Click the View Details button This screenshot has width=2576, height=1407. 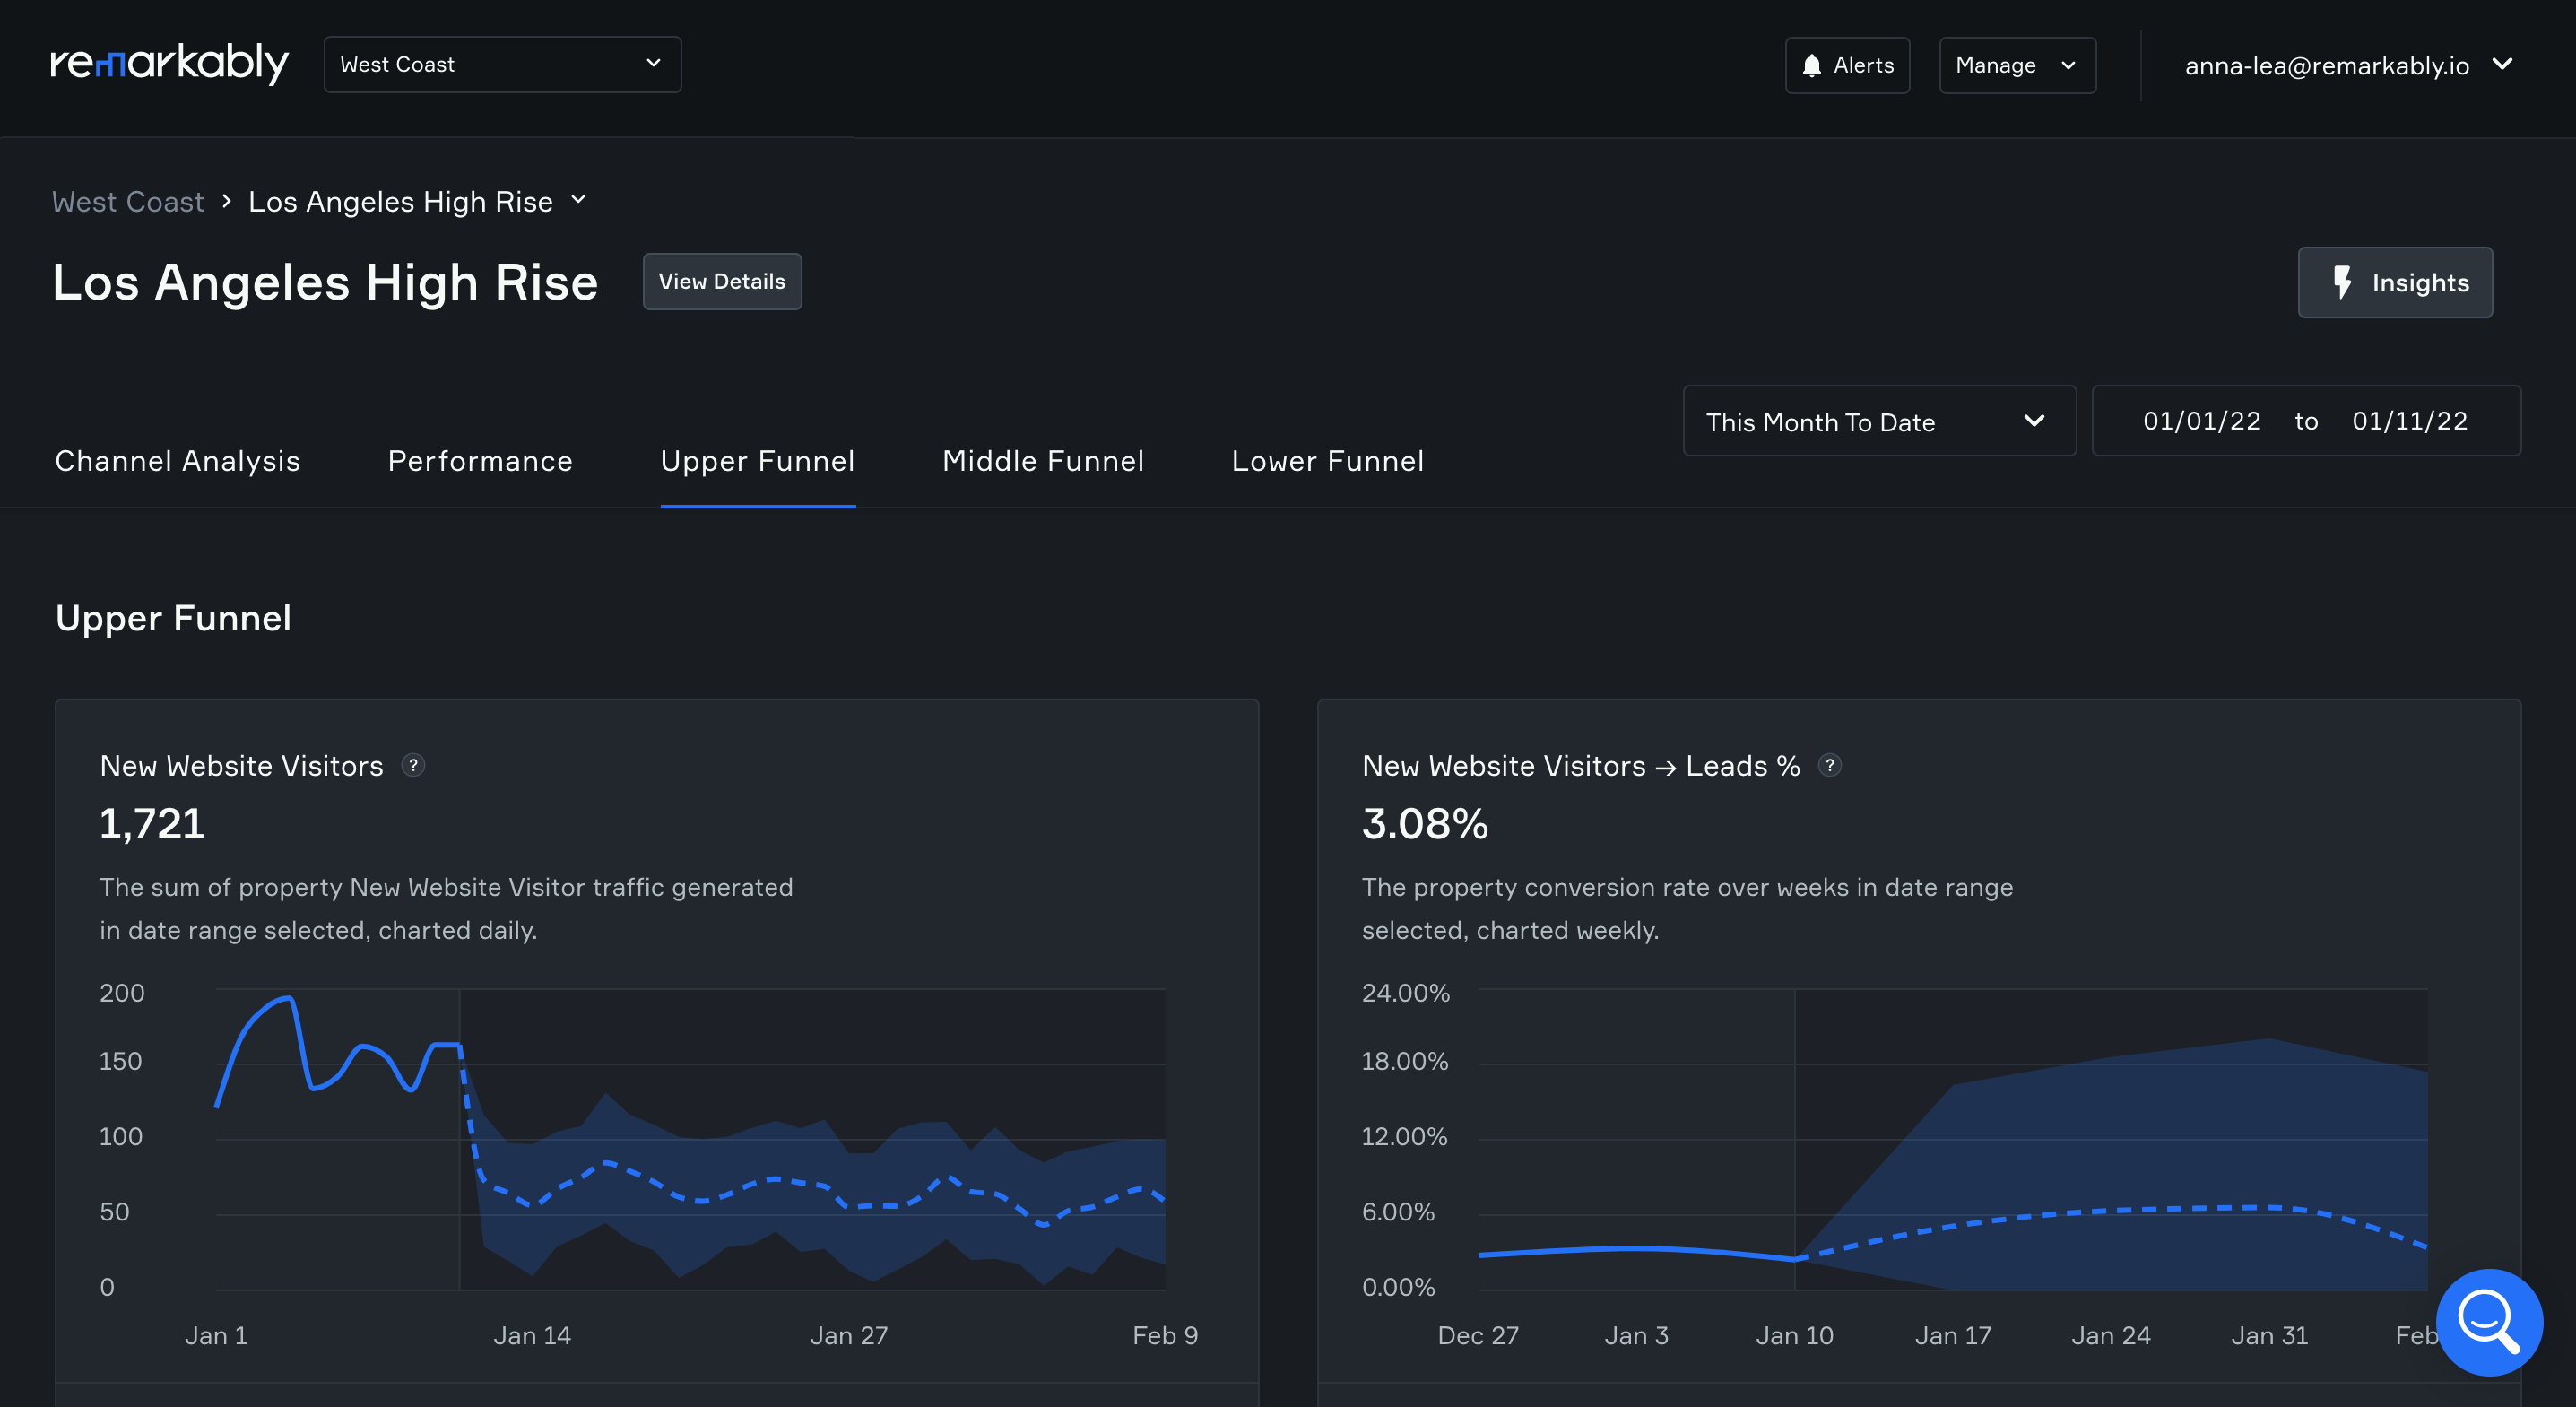point(722,281)
